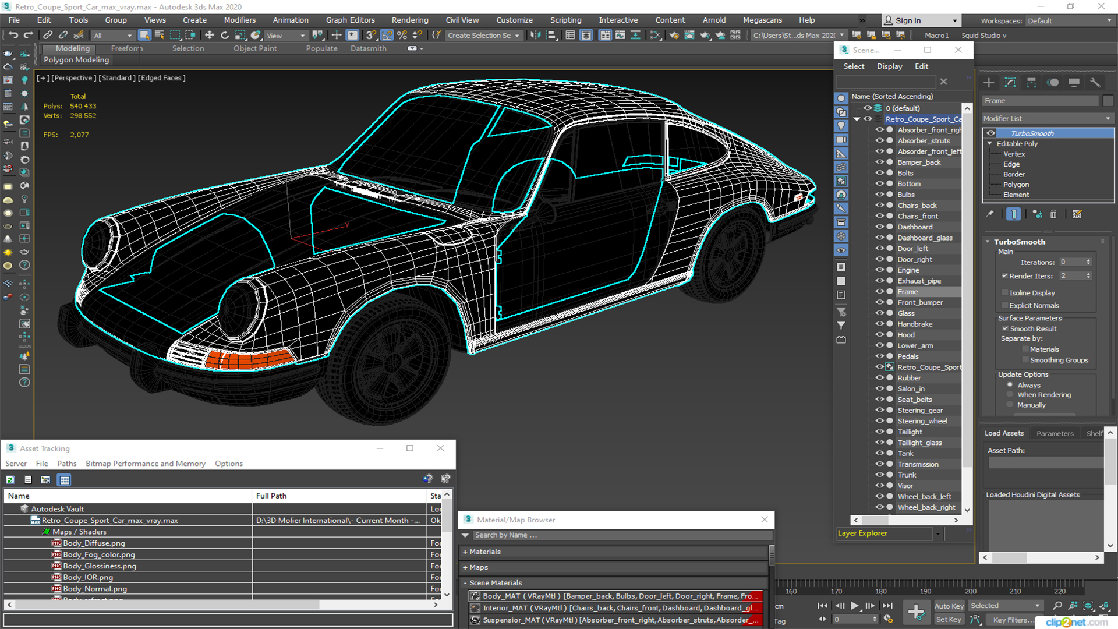Open the Utilities wrench tab
Screen dimensions: 1118x629
1095,82
